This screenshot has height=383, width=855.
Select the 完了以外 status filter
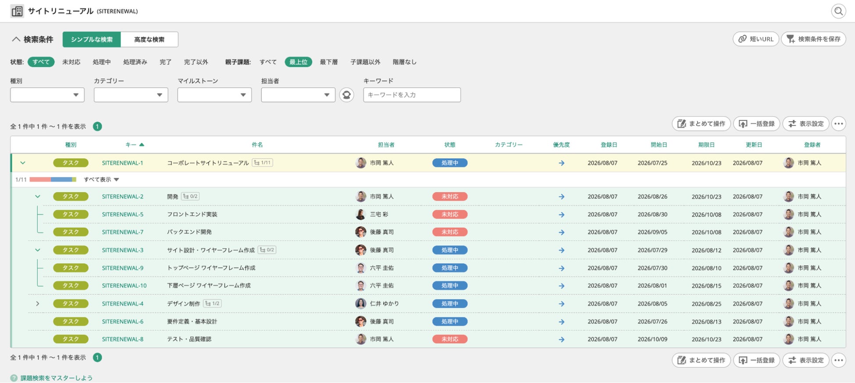point(196,62)
